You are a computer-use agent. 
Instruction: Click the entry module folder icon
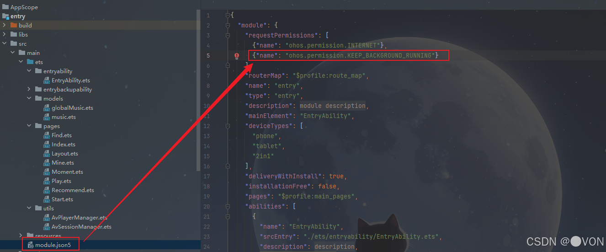(x=5, y=16)
